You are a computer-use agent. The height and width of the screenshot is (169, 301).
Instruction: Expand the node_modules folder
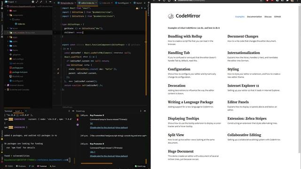[8, 32]
